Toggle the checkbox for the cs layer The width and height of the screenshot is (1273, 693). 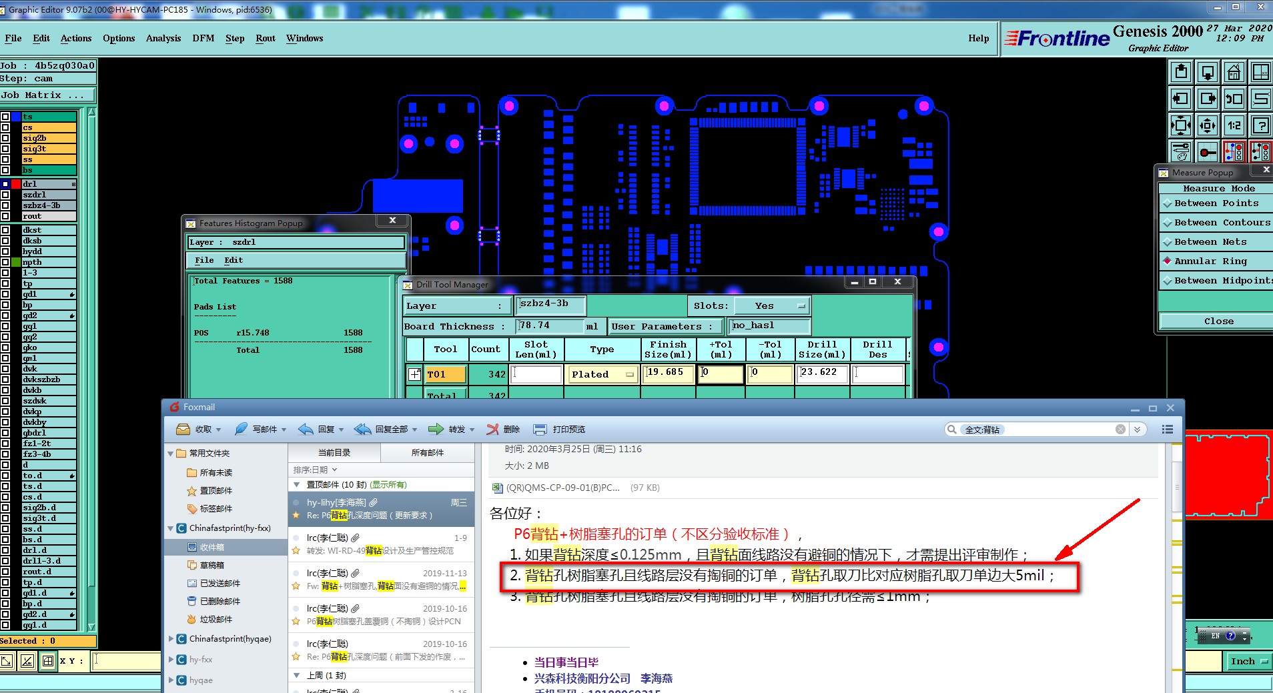(5, 127)
